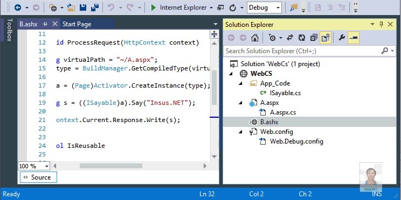
Task: Click the Undo toolbar icon
Action: 110,8
